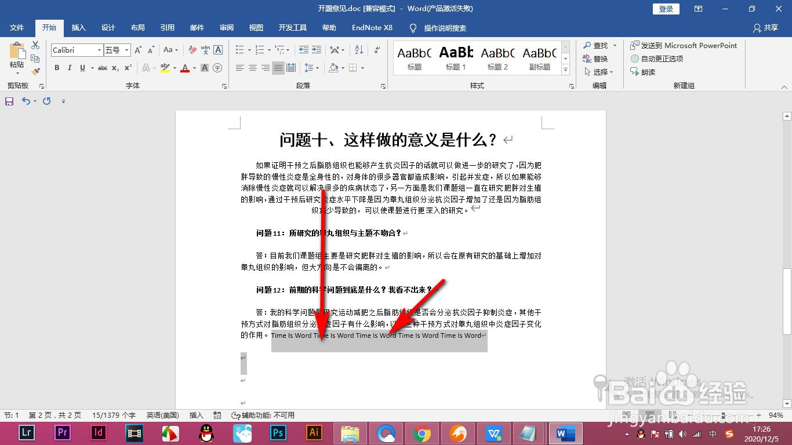This screenshot has height=445, width=792.
Task: Open line spacing dropdown
Action: [312, 68]
